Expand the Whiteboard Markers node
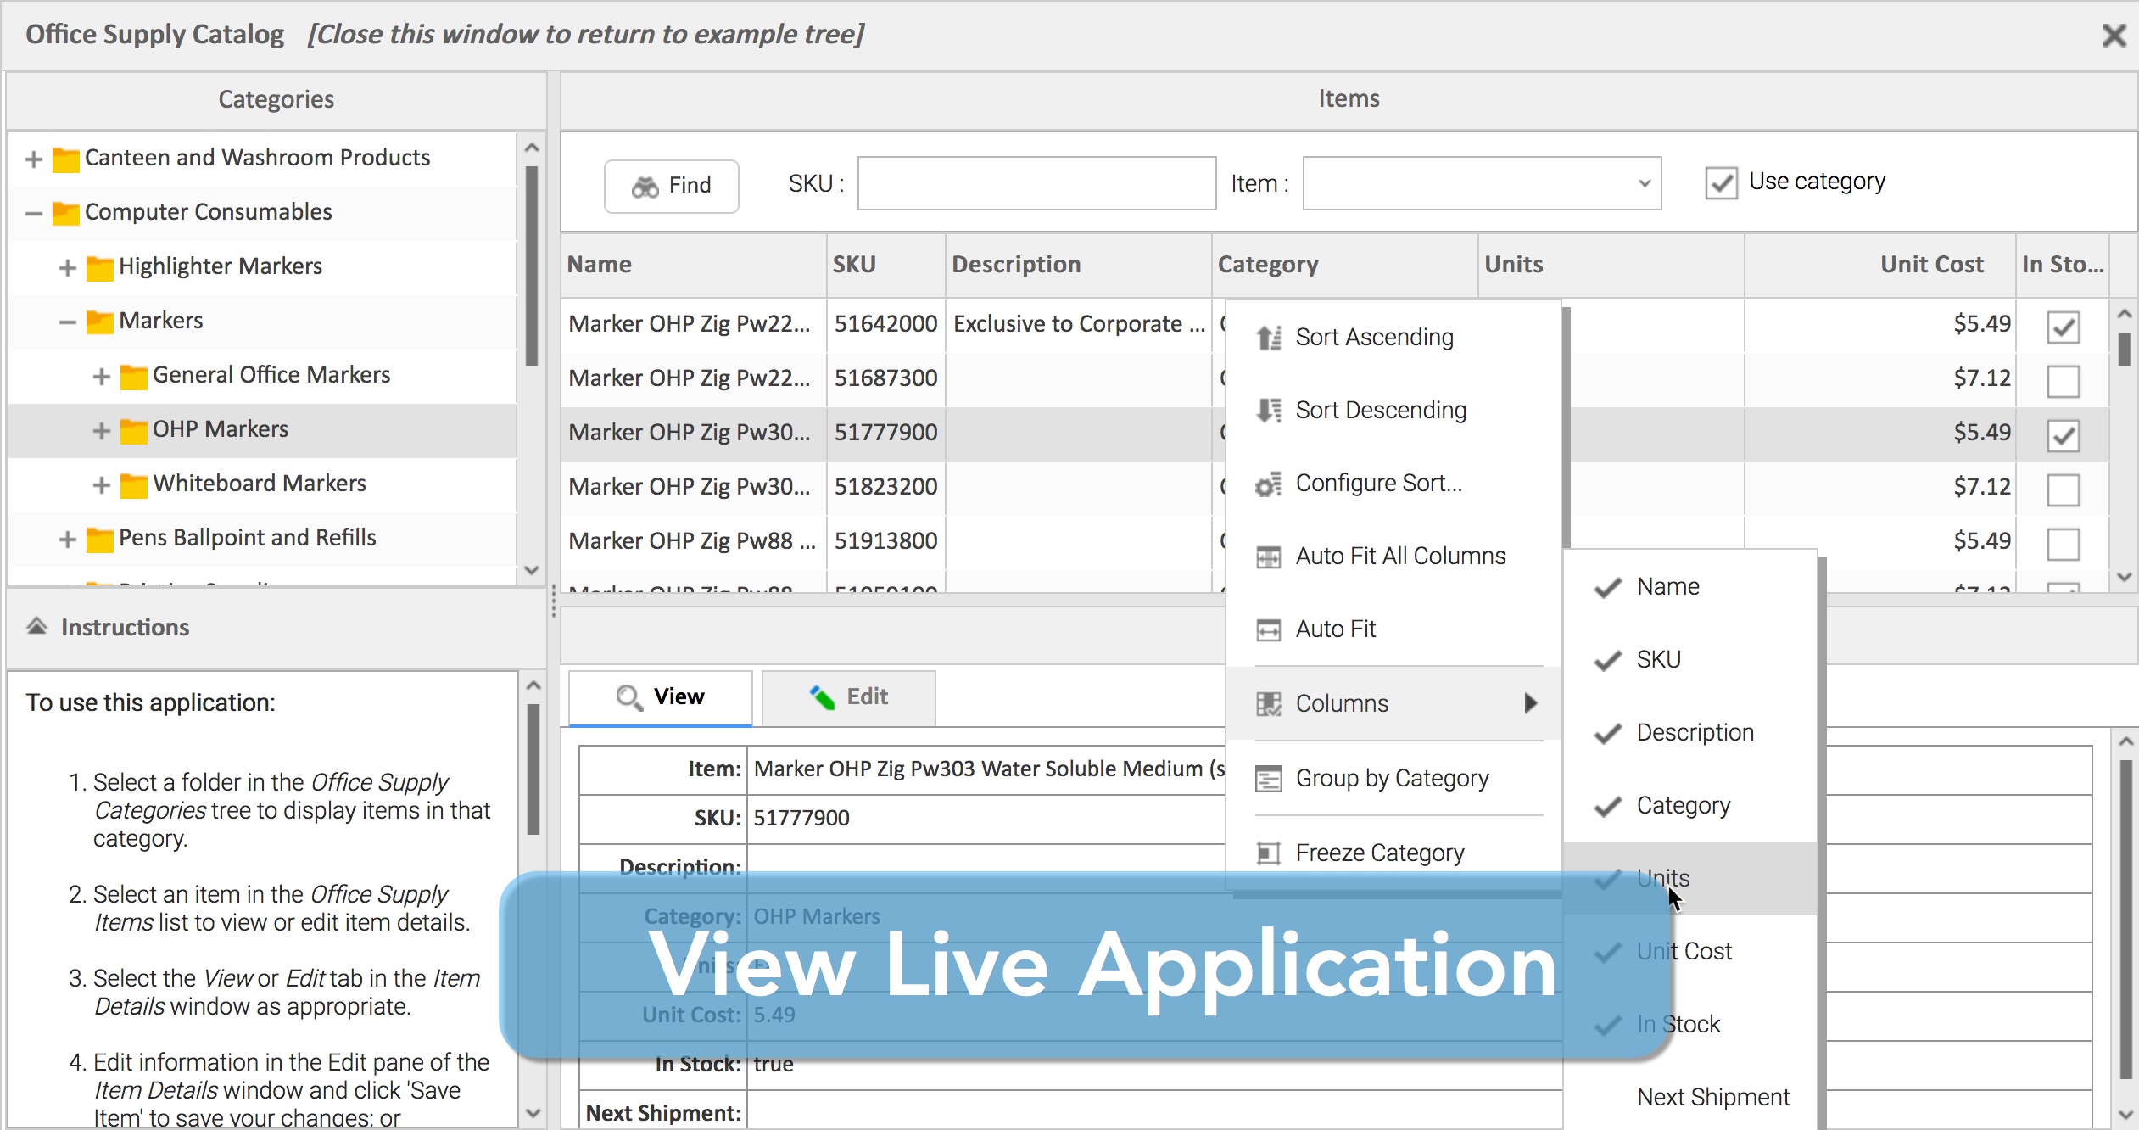The image size is (2139, 1130). tap(102, 485)
